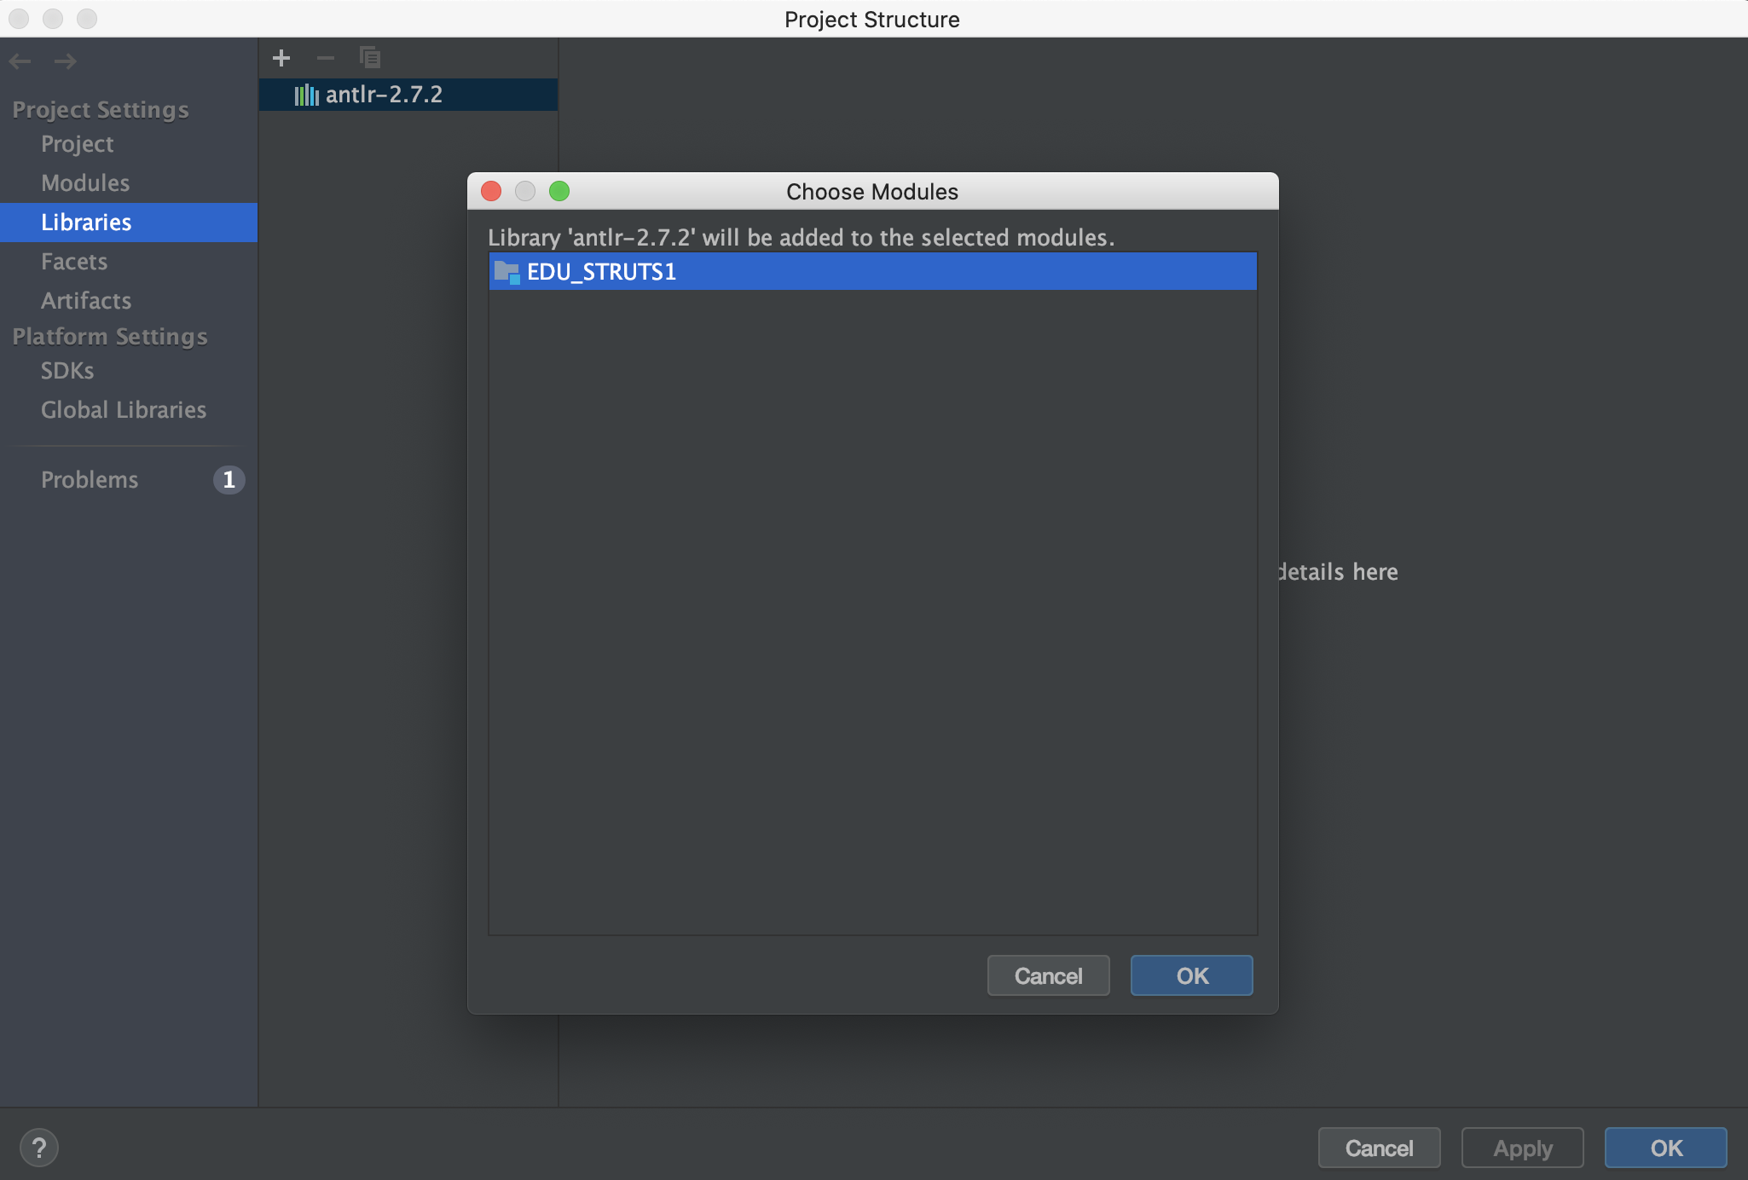Click the remove library minus icon
This screenshot has height=1180, width=1748.
[x=326, y=58]
